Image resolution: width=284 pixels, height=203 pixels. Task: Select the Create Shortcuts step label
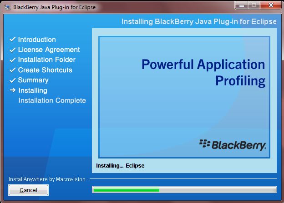[x=45, y=70]
